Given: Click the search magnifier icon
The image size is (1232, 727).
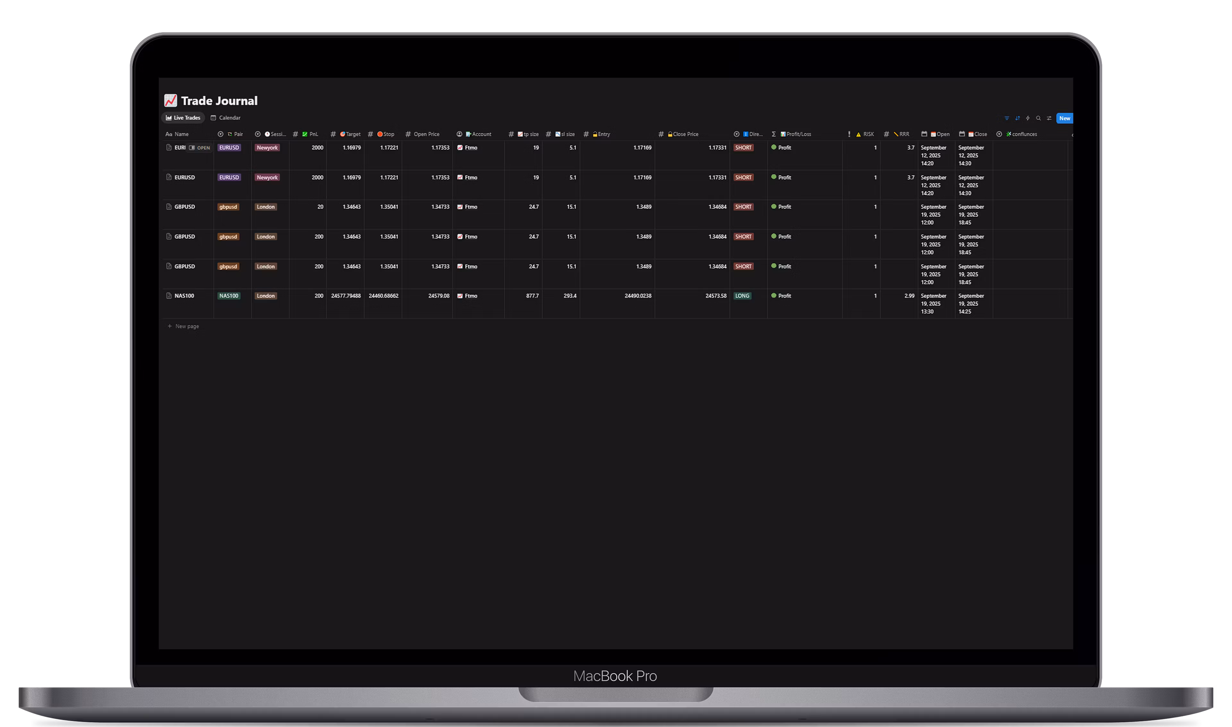Looking at the screenshot, I should (1038, 118).
